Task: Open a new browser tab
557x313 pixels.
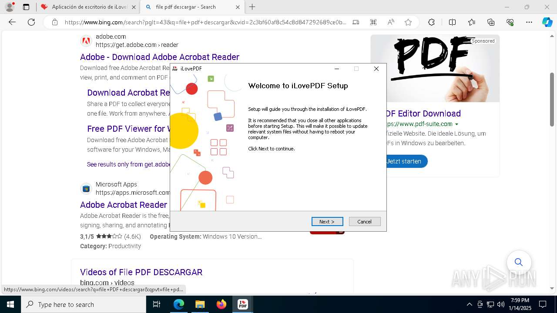Action: pyautogui.click(x=252, y=7)
